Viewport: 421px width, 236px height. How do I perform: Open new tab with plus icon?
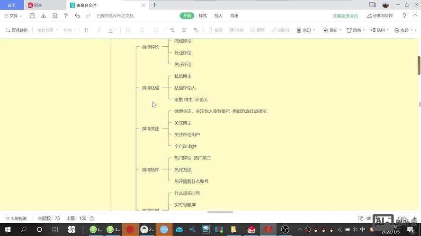click(154, 5)
